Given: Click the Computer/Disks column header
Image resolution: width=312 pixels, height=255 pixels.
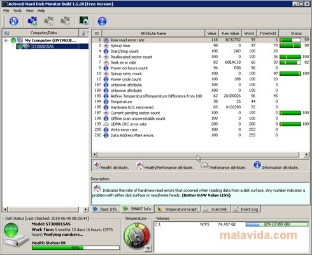Looking at the screenshot, I should pos(41,33).
